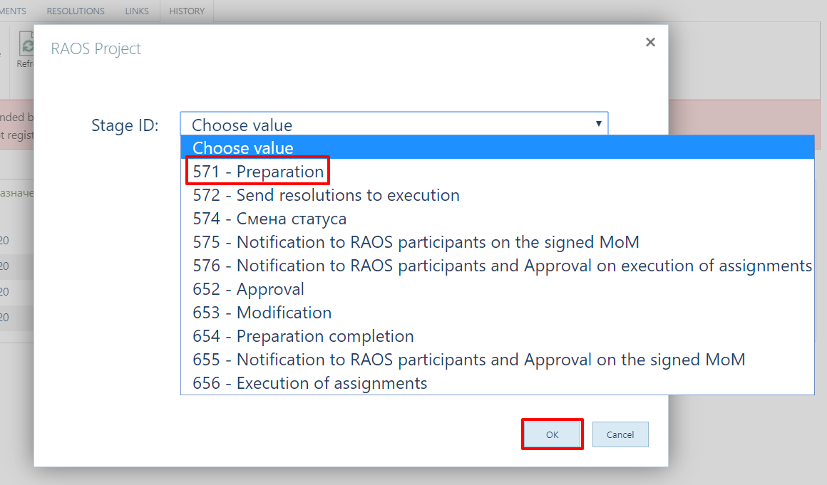This screenshot has width=827, height=485.
Task: Open the LINKS tab
Action: click(x=137, y=11)
